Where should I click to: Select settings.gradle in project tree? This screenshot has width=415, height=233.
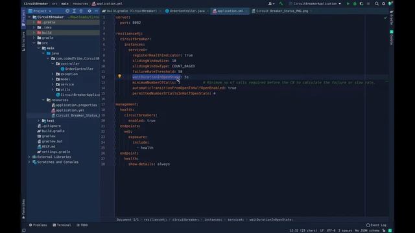coord(53,151)
